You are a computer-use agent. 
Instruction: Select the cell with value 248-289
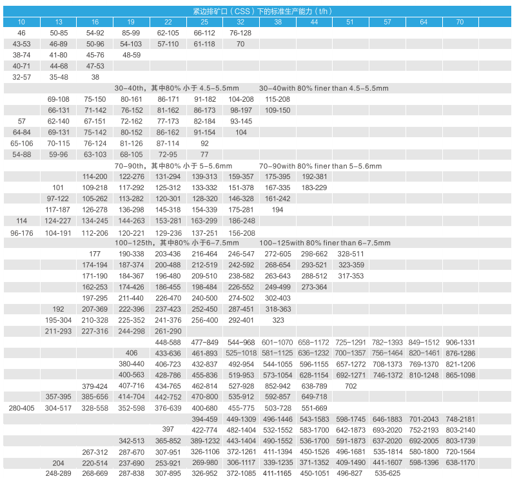[x=58, y=473]
